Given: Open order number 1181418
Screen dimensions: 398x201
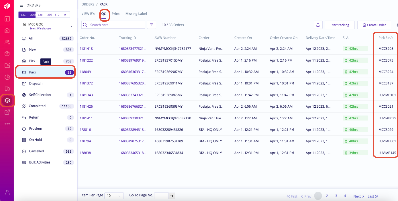Looking at the screenshot, I should tap(86, 49).
